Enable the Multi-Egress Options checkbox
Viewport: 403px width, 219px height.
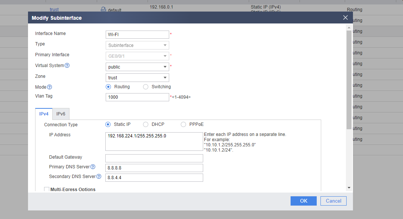[x=47, y=189]
